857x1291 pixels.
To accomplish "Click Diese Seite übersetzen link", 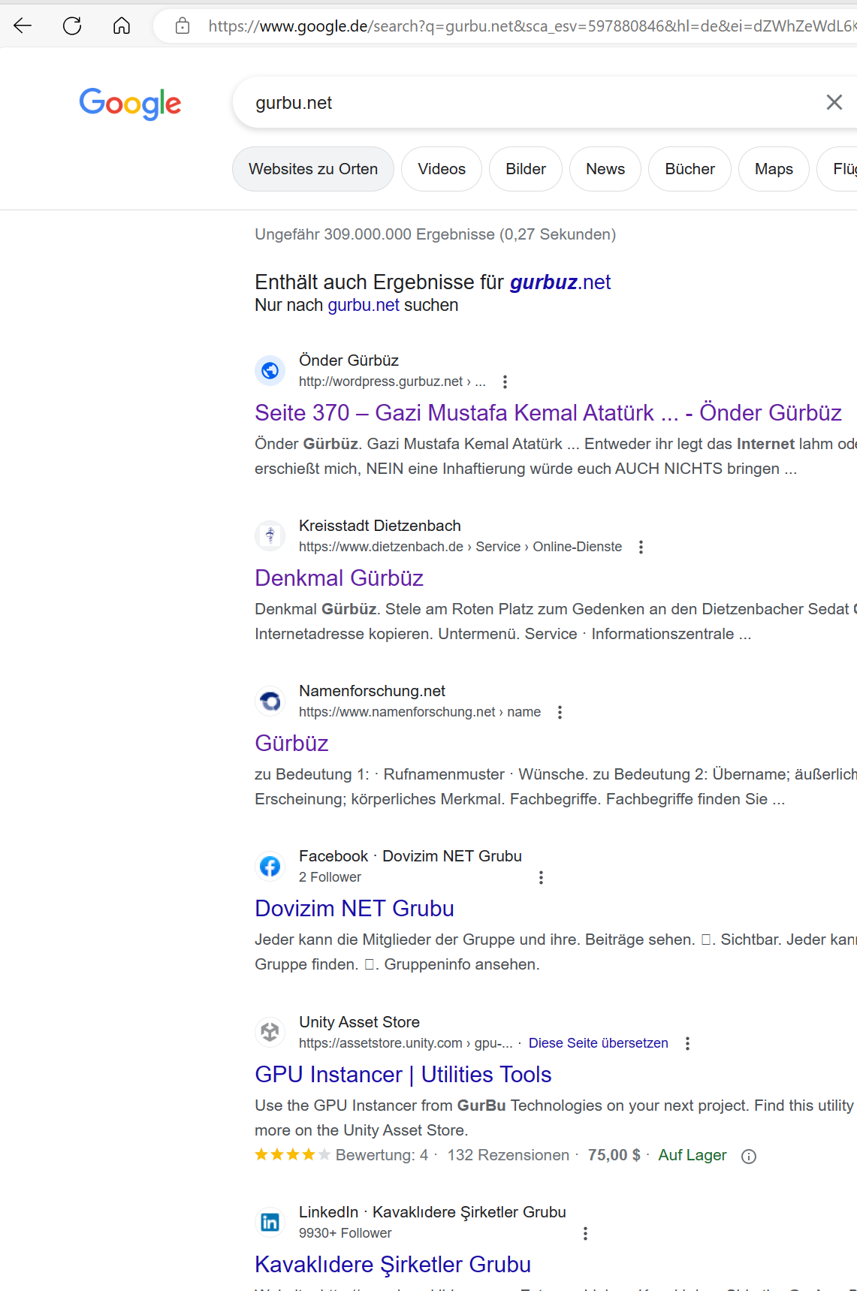I will pos(599,1043).
